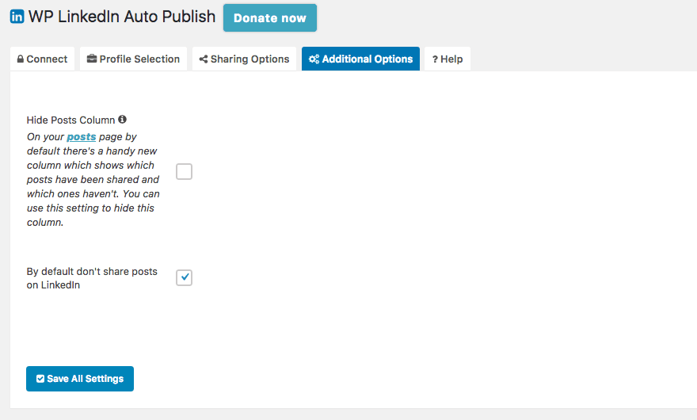The width and height of the screenshot is (697, 420).
Task: Click the briefcase icon on Profile Selection
Action: [92, 59]
